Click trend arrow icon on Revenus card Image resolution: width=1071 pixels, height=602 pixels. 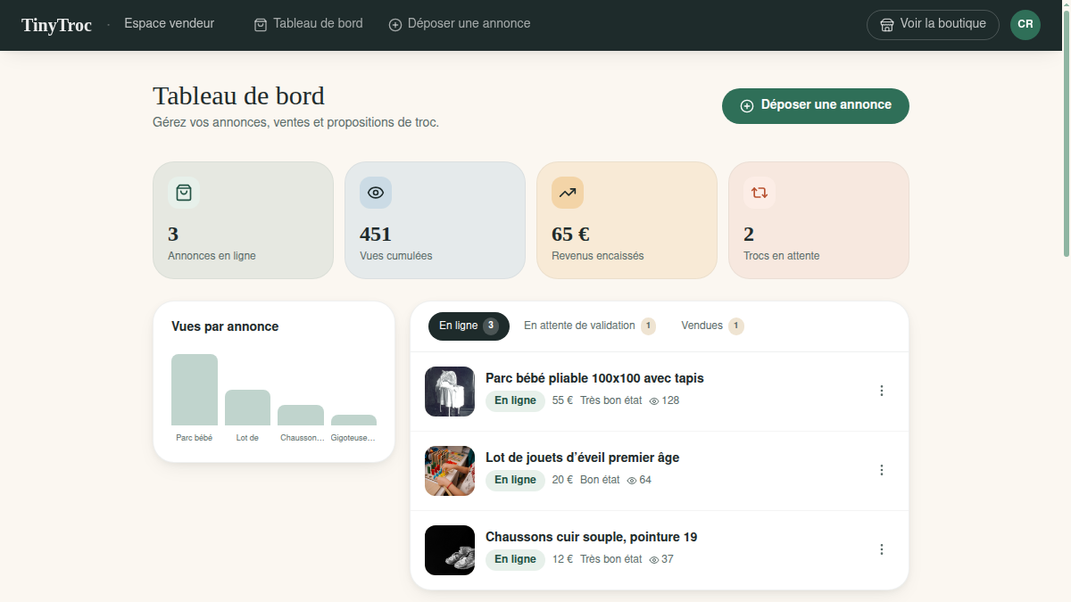(568, 193)
